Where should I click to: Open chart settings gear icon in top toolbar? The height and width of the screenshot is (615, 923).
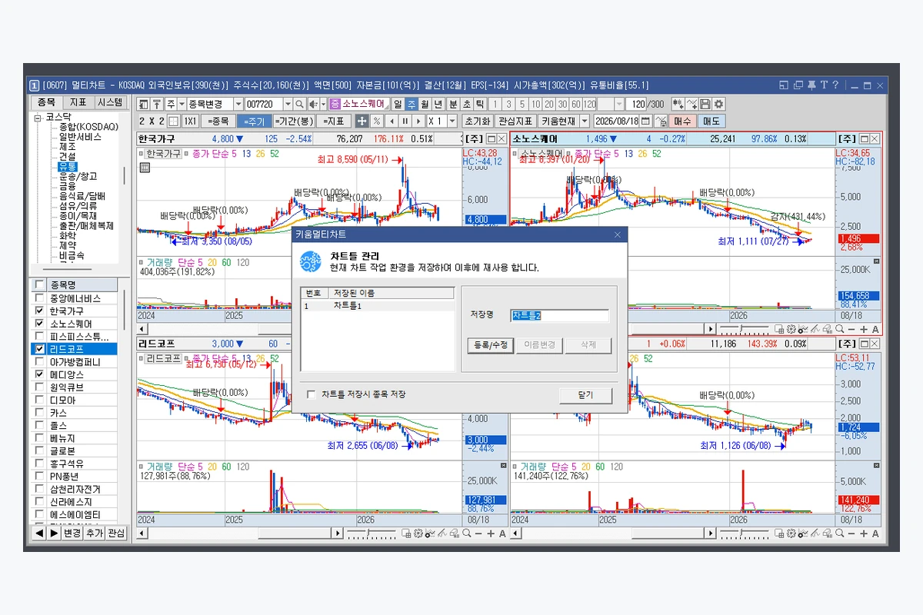718,104
